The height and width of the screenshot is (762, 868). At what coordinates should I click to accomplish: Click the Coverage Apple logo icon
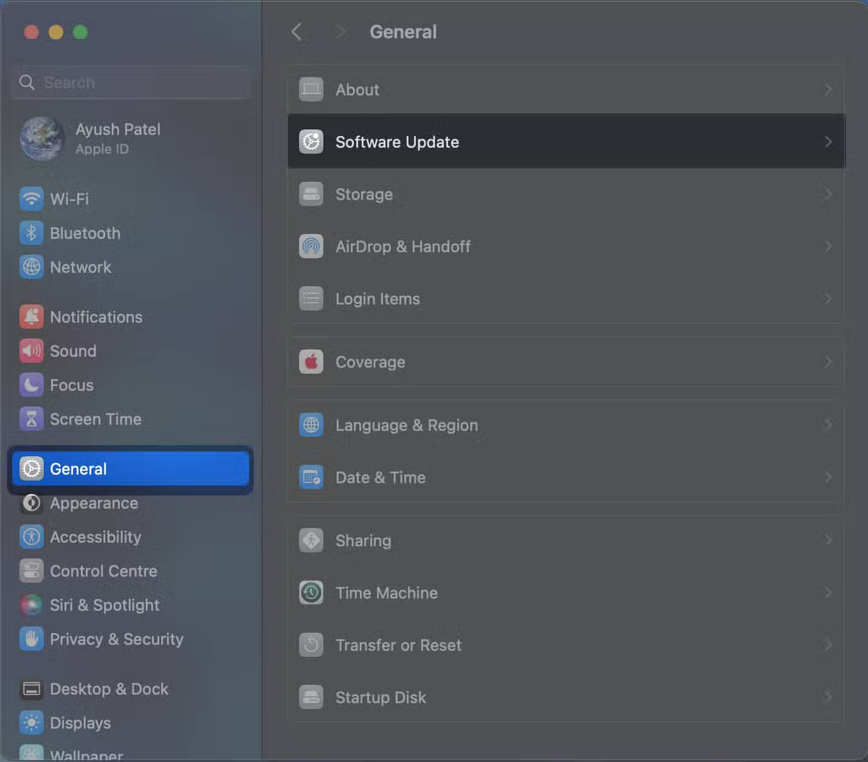(311, 362)
